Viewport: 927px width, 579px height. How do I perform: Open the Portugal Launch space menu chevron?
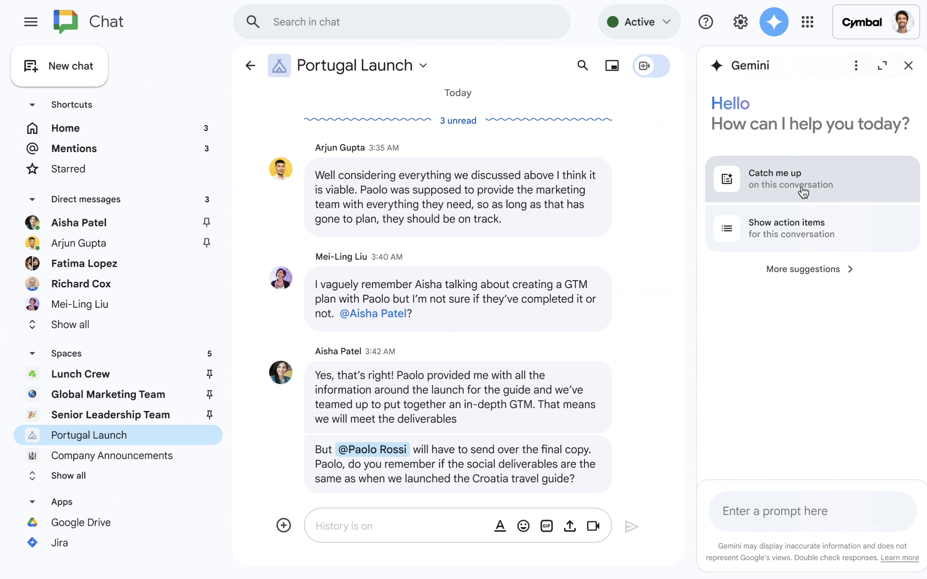(x=423, y=65)
